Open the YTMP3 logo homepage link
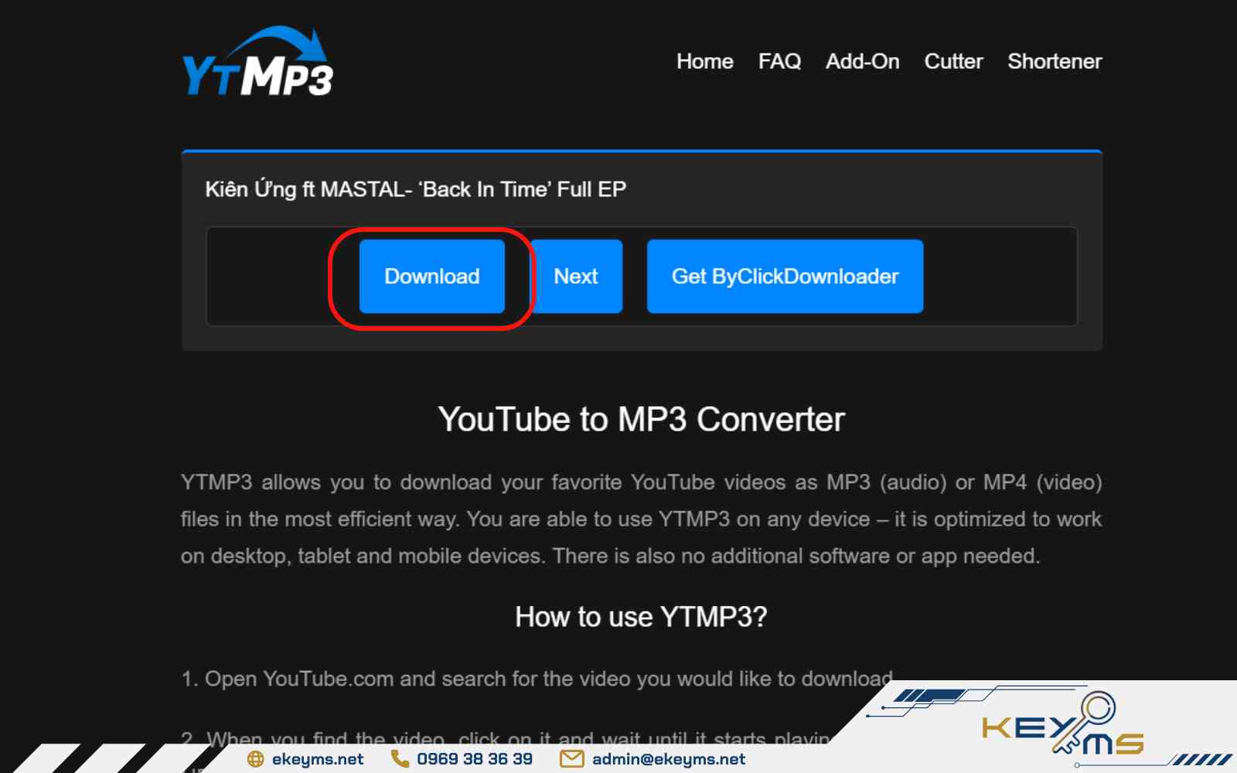The image size is (1237, 773). (257, 63)
